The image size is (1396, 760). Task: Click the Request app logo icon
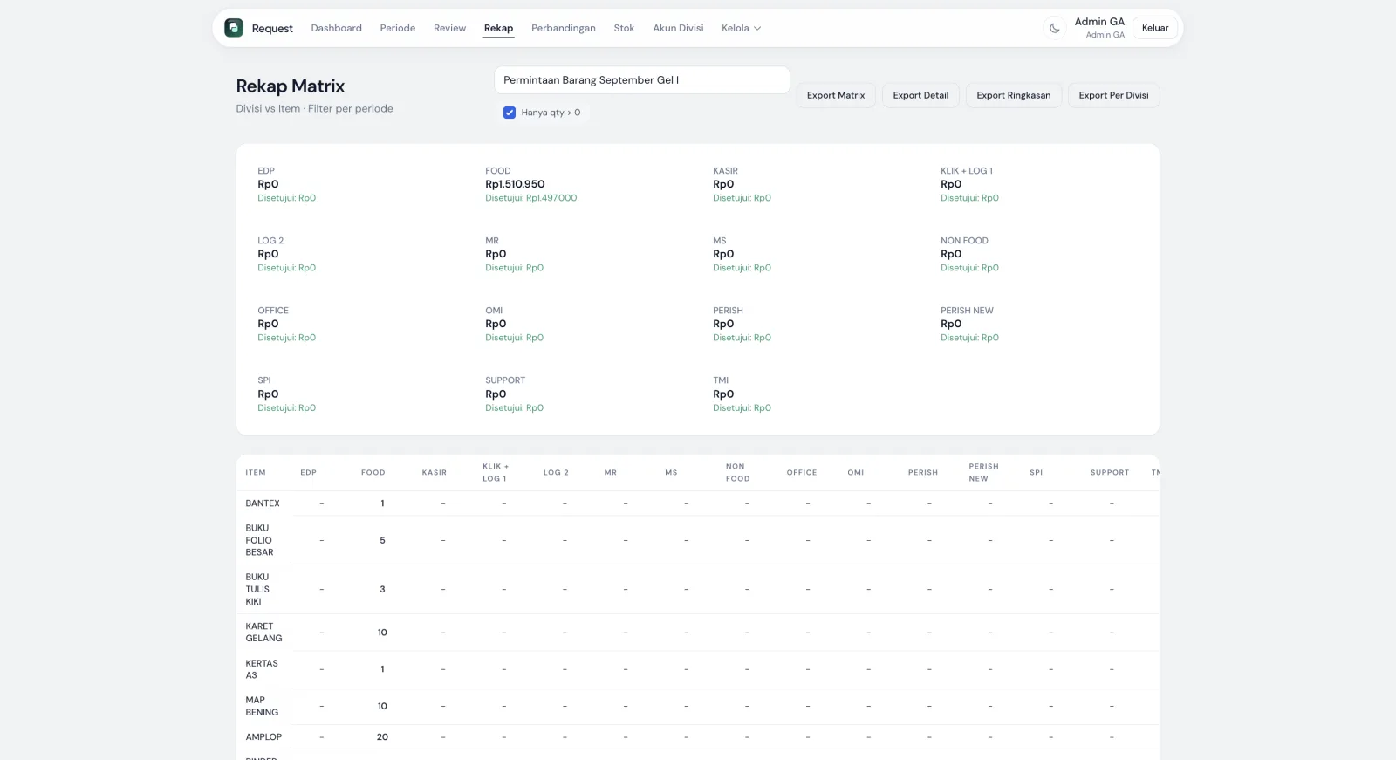234,28
